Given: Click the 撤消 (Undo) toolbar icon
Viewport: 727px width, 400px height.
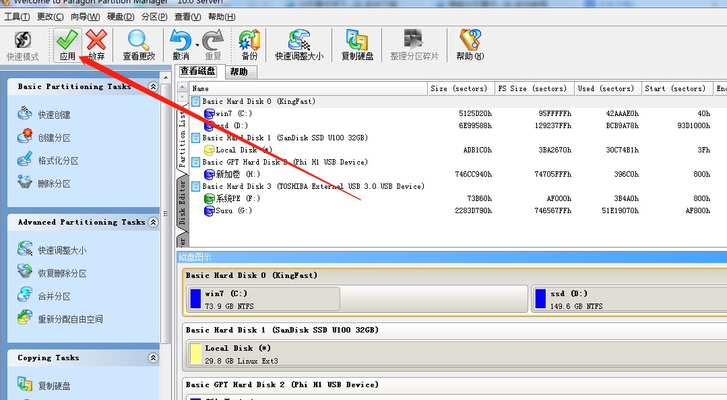Looking at the screenshot, I should tap(181, 40).
